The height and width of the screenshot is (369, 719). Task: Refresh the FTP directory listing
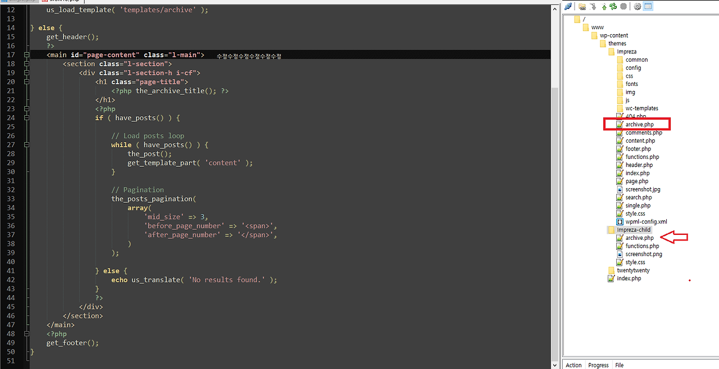pyautogui.click(x=613, y=6)
